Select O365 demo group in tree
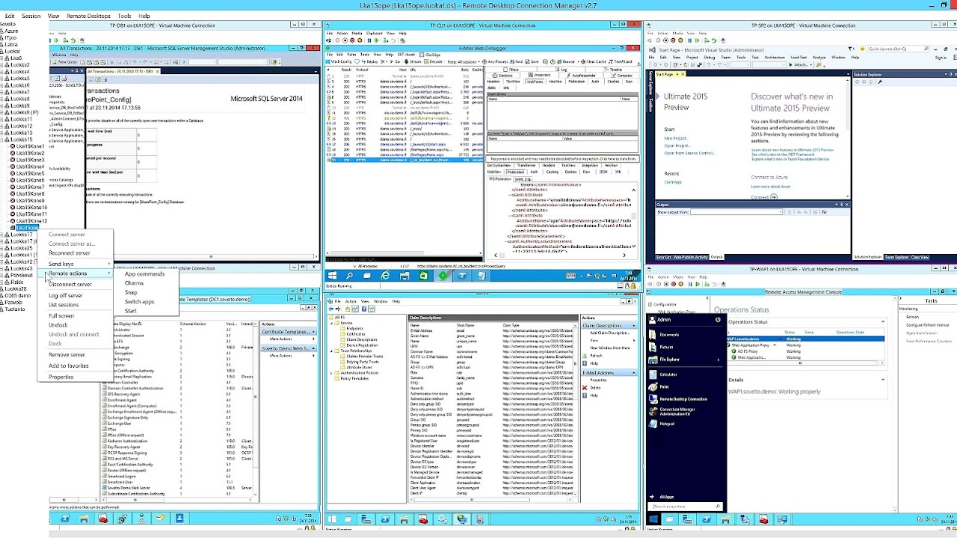The width and height of the screenshot is (957, 538). [19, 295]
